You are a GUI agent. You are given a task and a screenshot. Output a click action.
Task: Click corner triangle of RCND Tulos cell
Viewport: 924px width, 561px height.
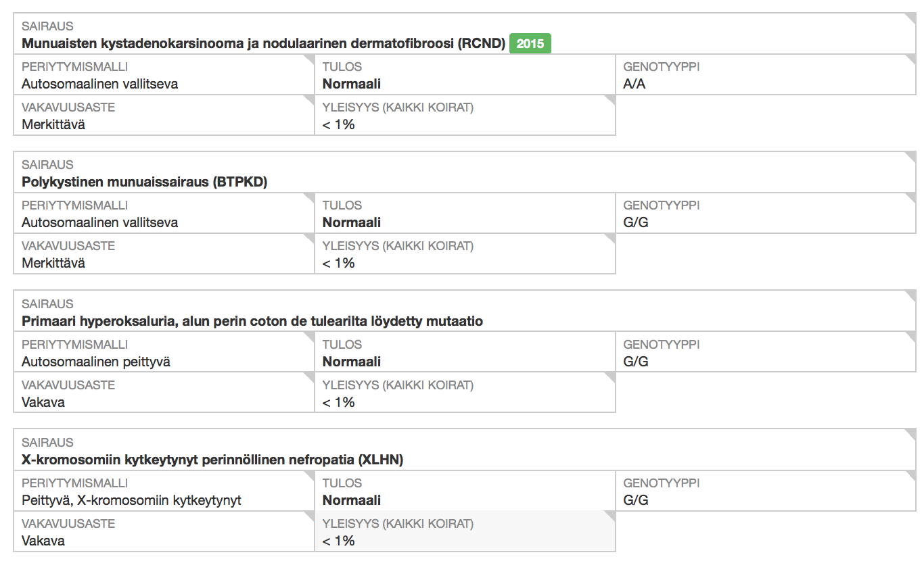pos(611,58)
